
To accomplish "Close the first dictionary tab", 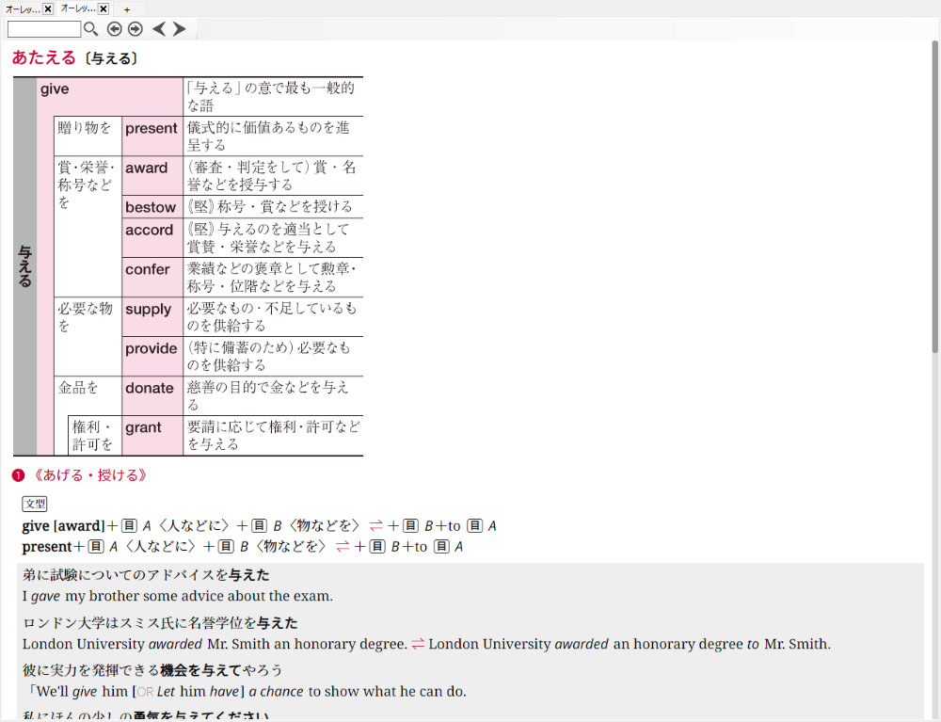I will click(x=48, y=8).
